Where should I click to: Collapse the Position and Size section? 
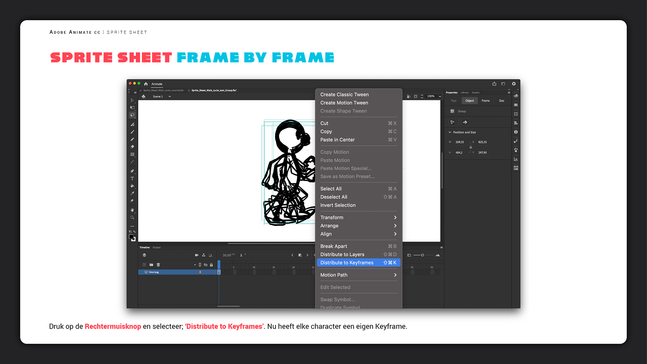[x=450, y=132]
